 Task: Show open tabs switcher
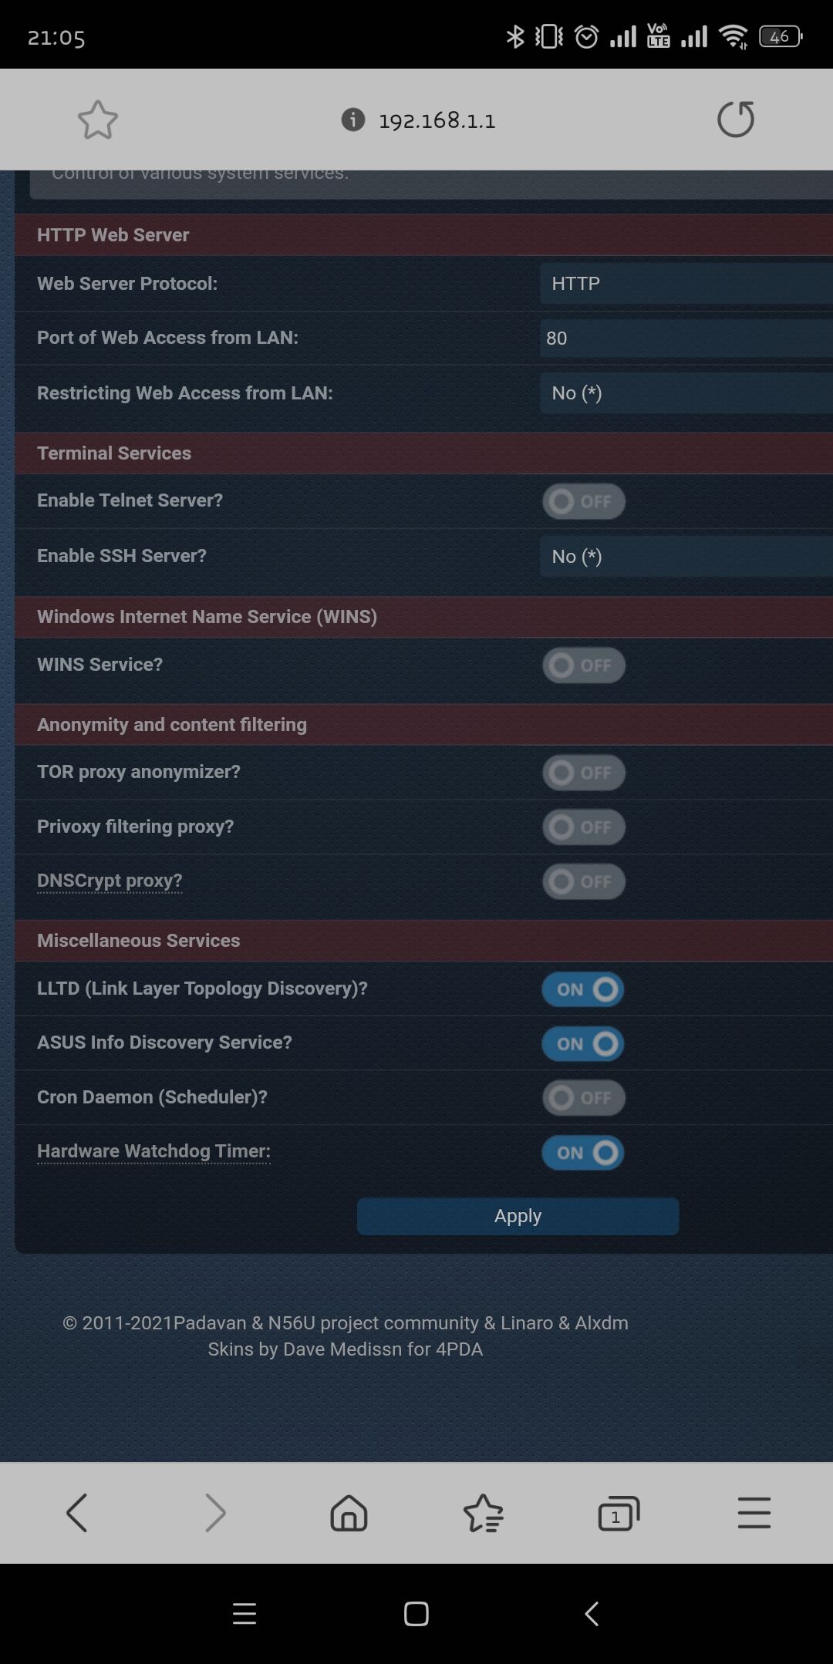[619, 1512]
